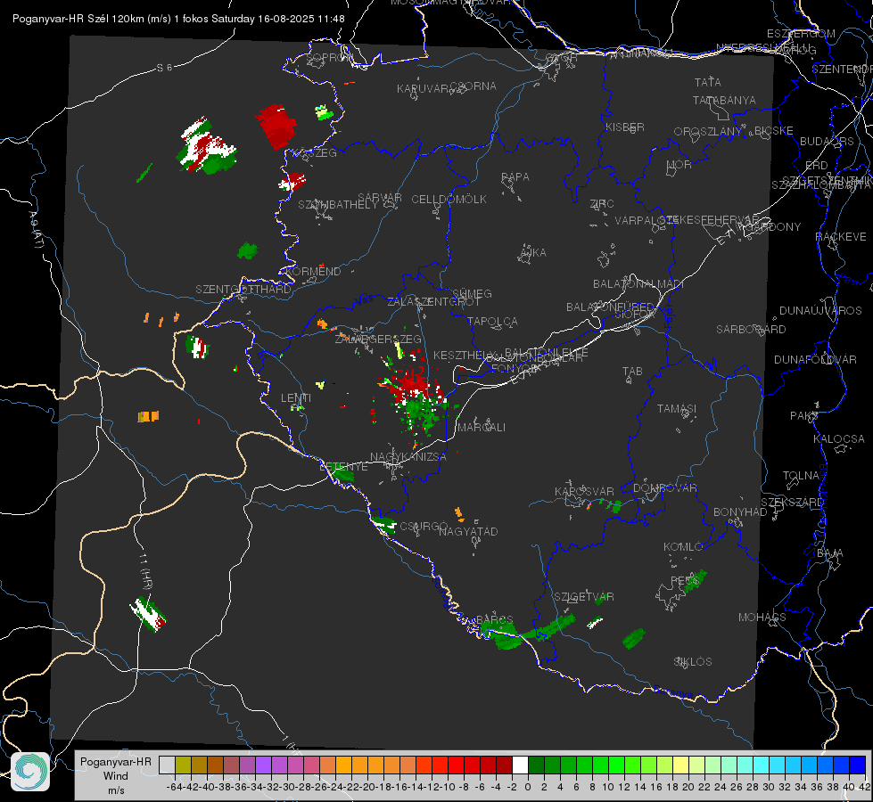Click the DUNAFÖLDVÁR city label
This screenshot has width=873, height=802.
(x=815, y=359)
